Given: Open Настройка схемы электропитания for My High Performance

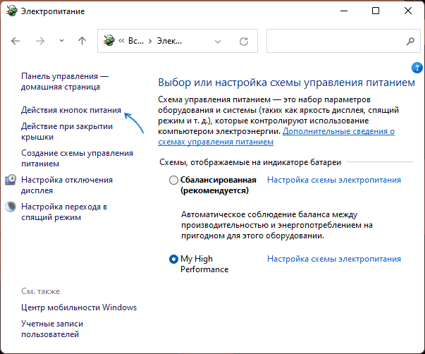Looking at the screenshot, I should (x=334, y=259).
